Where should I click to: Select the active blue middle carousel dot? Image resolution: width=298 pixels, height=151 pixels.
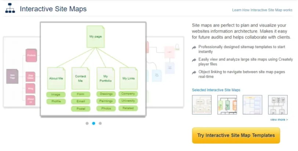[x=94, y=123]
